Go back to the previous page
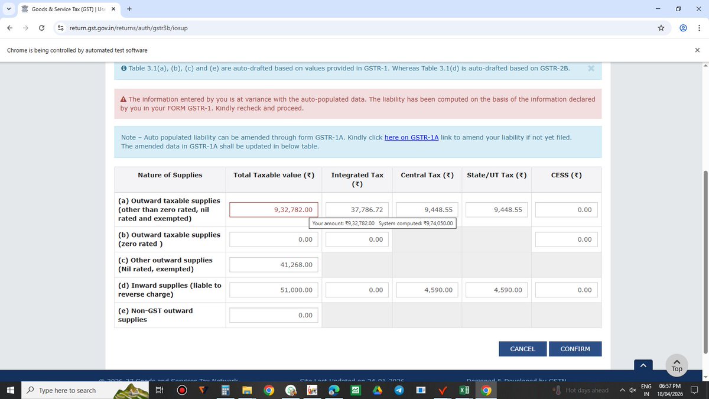Screen dimensions: 709x399 [10, 28]
